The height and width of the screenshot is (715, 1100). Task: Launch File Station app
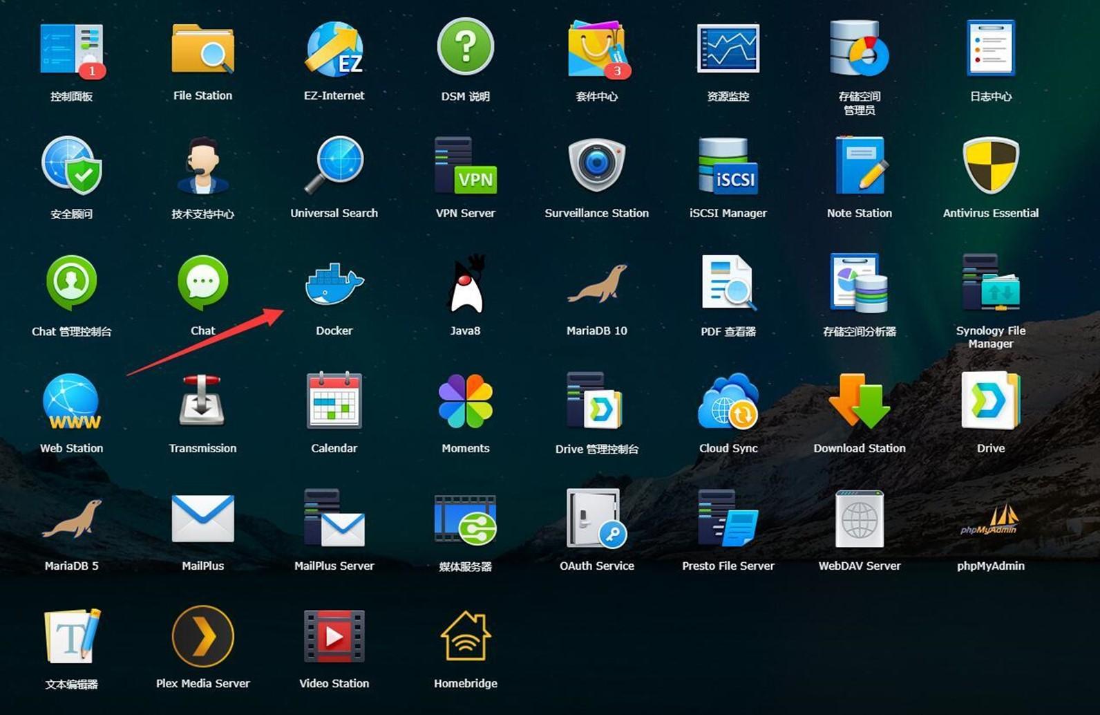tap(202, 50)
